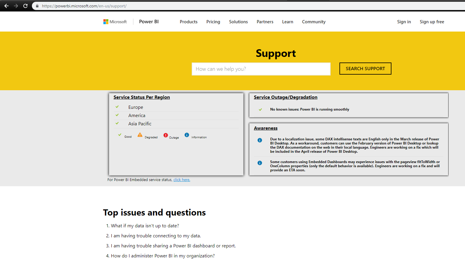Click Sign up free
Image resolution: width=465 pixels, height=263 pixels.
click(x=432, y=22)
